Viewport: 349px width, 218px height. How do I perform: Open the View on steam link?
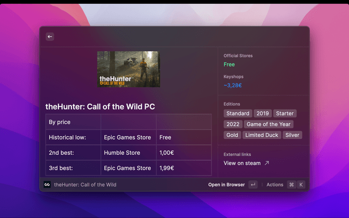pyautogui.click(x=242, y=163)
